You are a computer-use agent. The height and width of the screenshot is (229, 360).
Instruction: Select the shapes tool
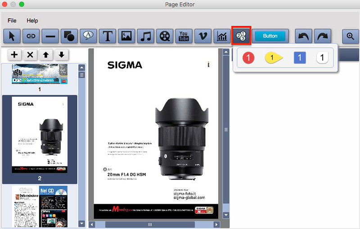click(69, 36)
